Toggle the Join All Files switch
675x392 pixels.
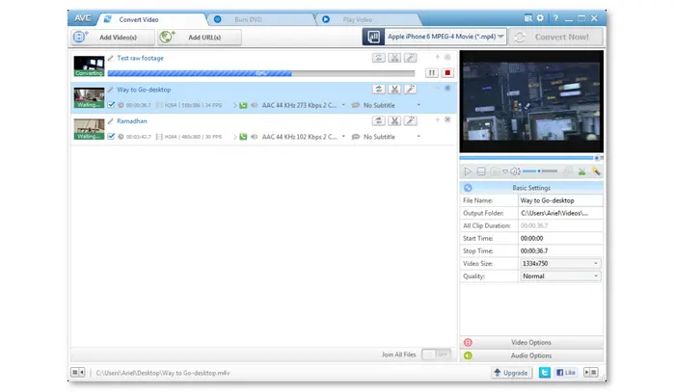[x=437, y=354]
